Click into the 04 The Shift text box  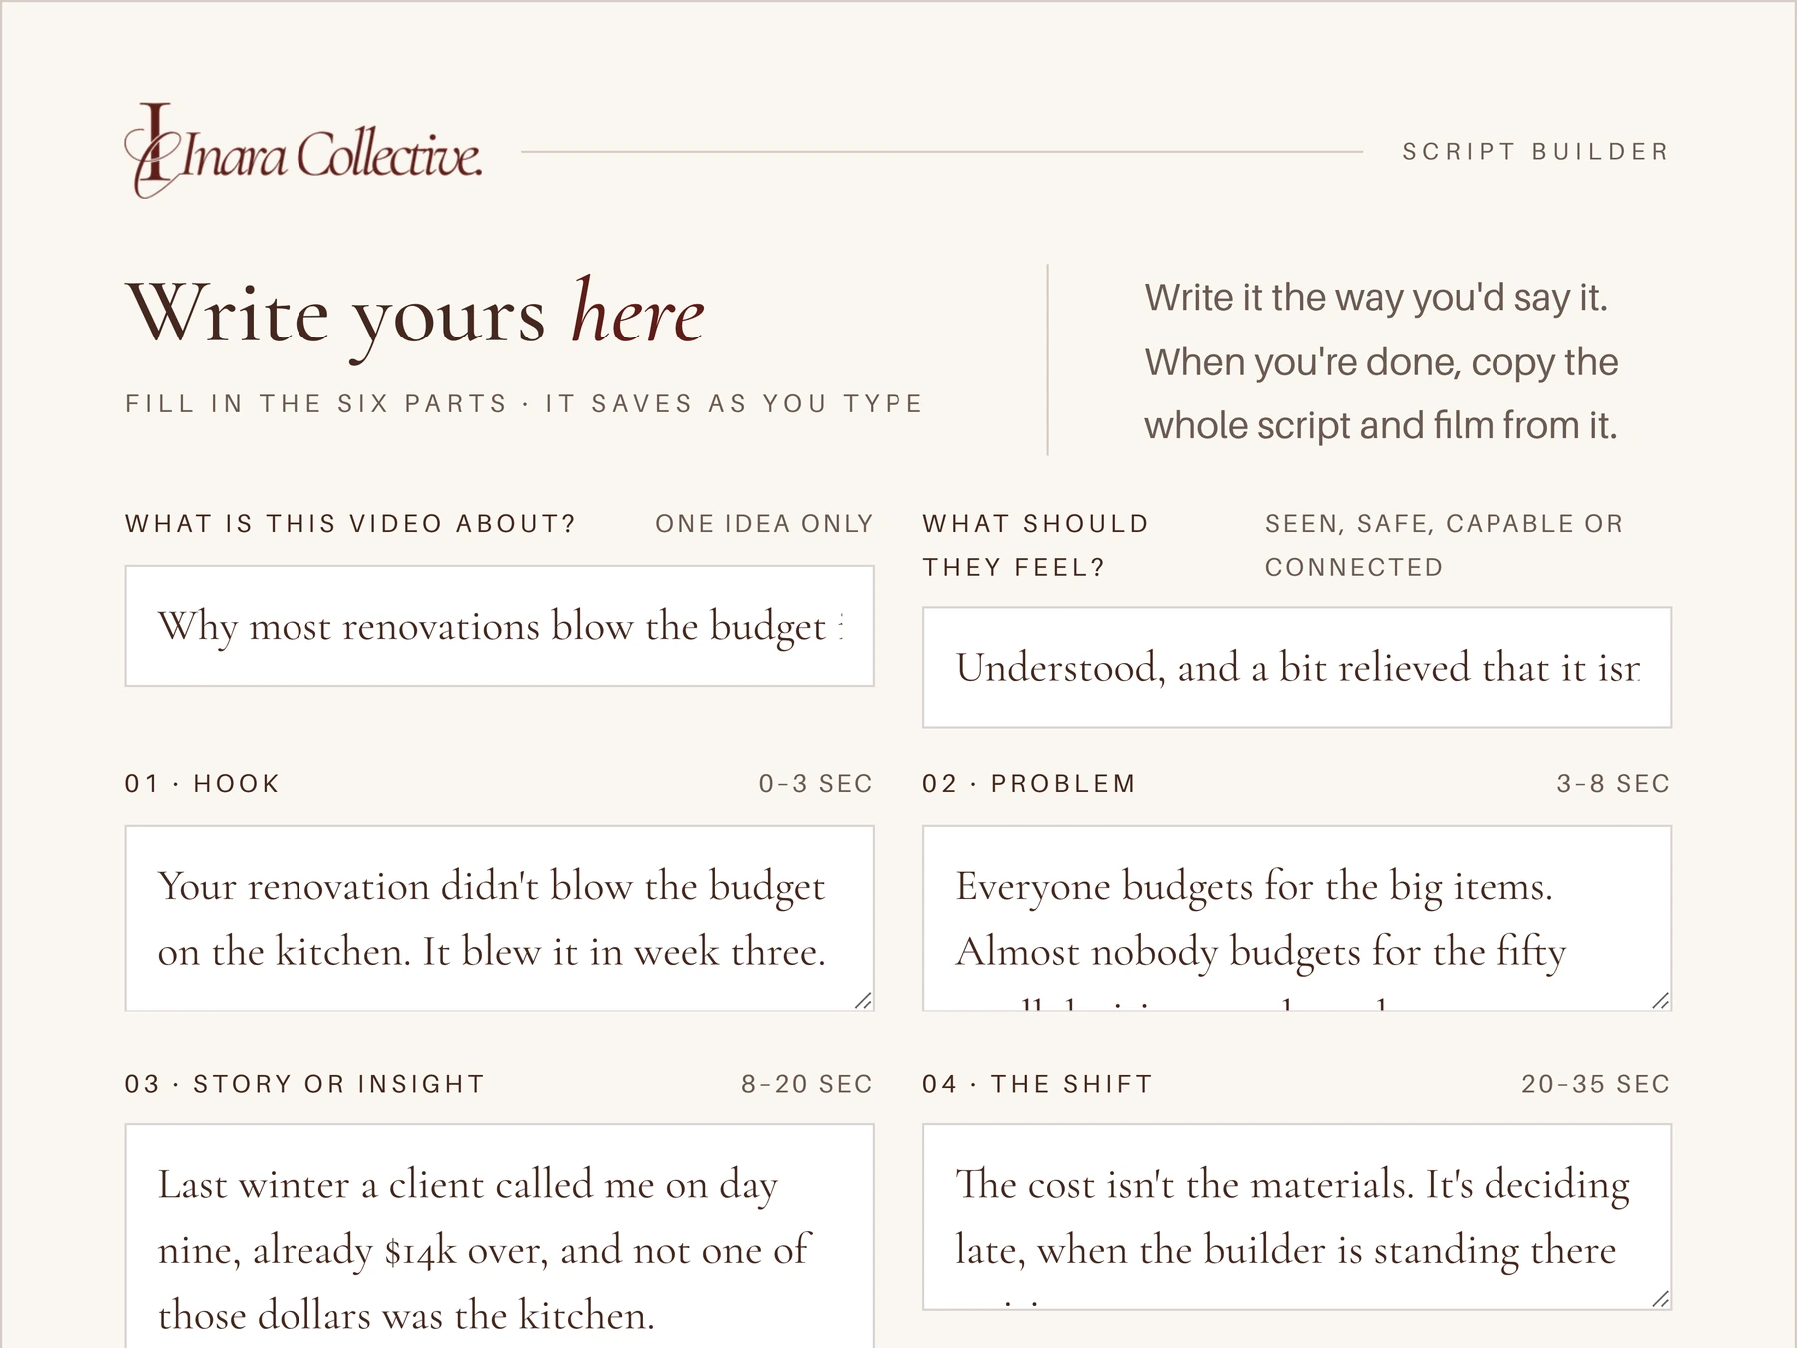click(1297, 1217)
